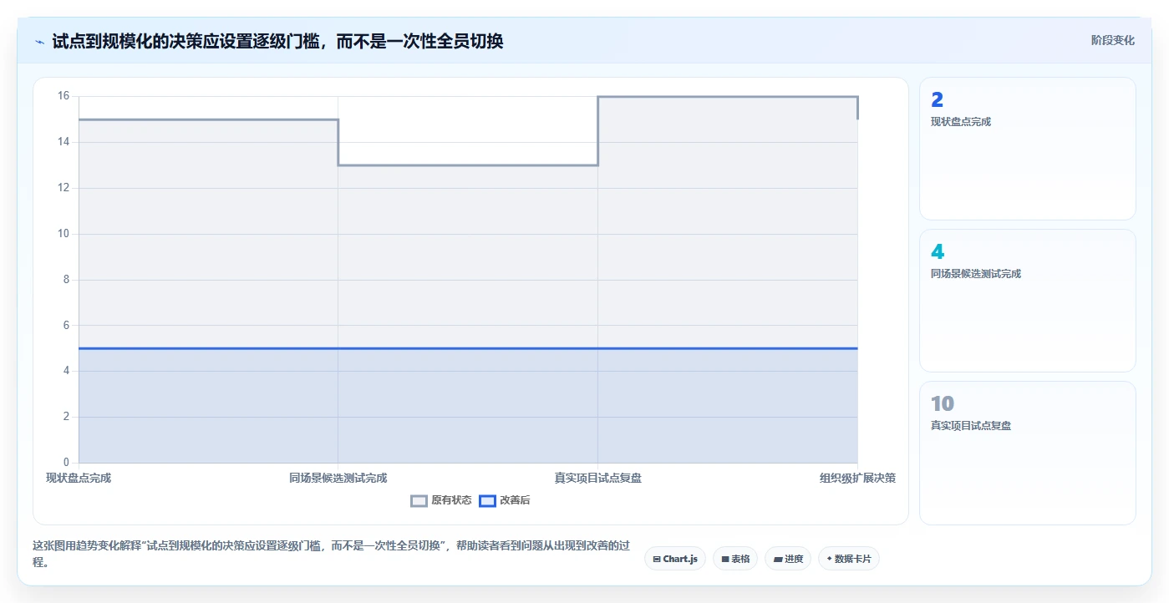
Task: Click the big number 2 in first card
Action: [937, 100]
